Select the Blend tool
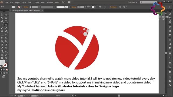Screen dimensions: 173x97 click(6, 48)
